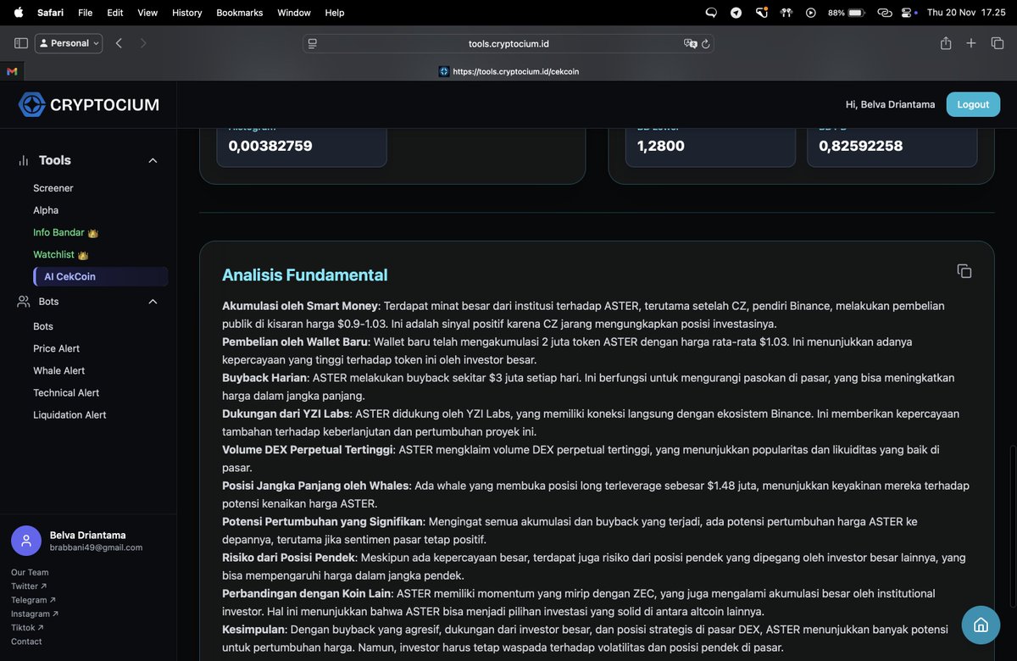Click the media play icon in menu bar

[x=811, y=13]
